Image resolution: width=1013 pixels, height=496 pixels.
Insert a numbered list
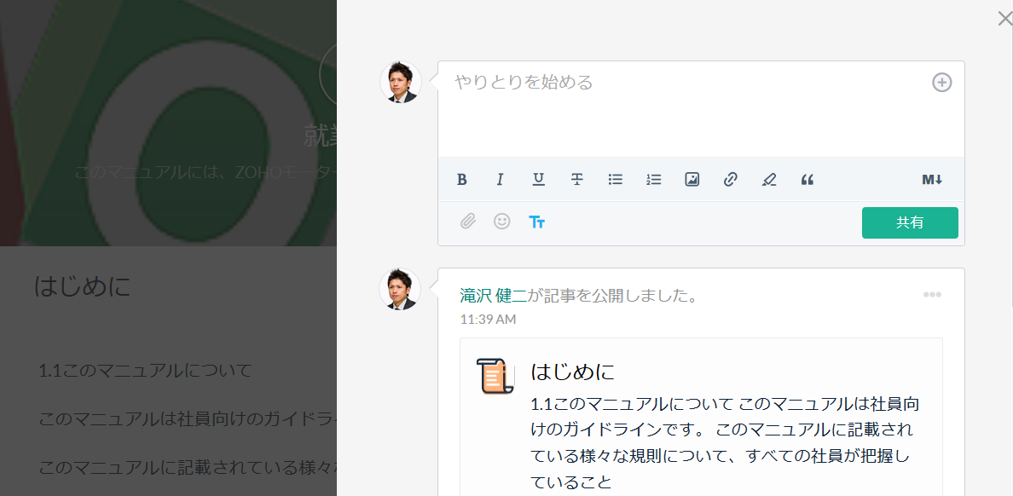coord(654,180)
